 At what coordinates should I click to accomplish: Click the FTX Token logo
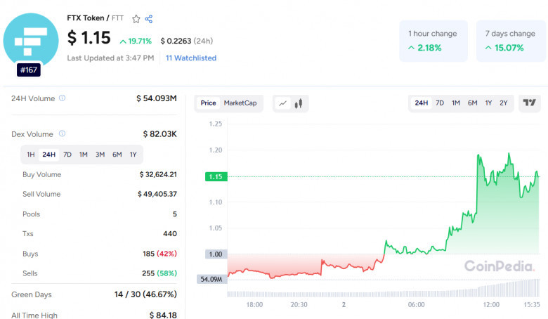[x=31, y=40]
